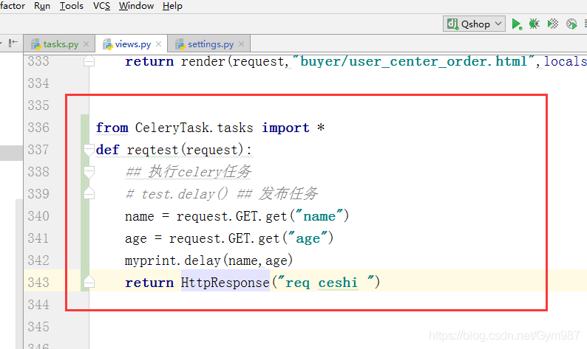587x349 pixels.
Task: Open the Qshop run configuration dropdown
Action: [x=474, y=24]
